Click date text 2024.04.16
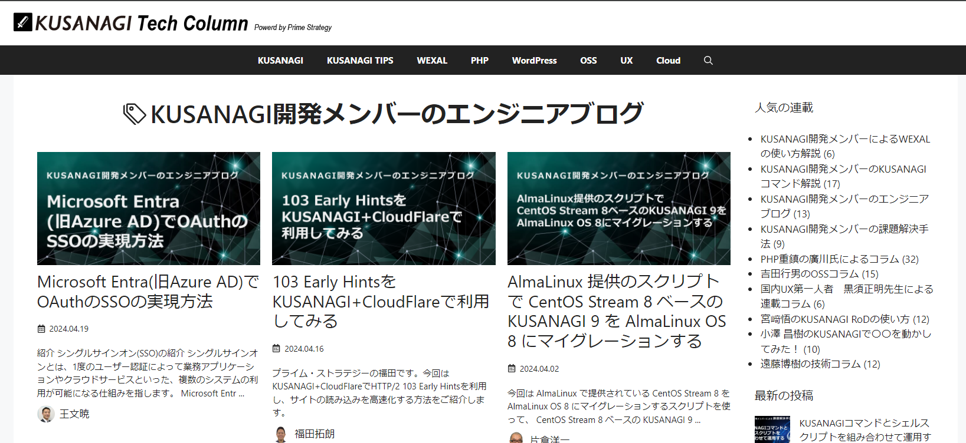966x443 pixels. pos(304,349)
